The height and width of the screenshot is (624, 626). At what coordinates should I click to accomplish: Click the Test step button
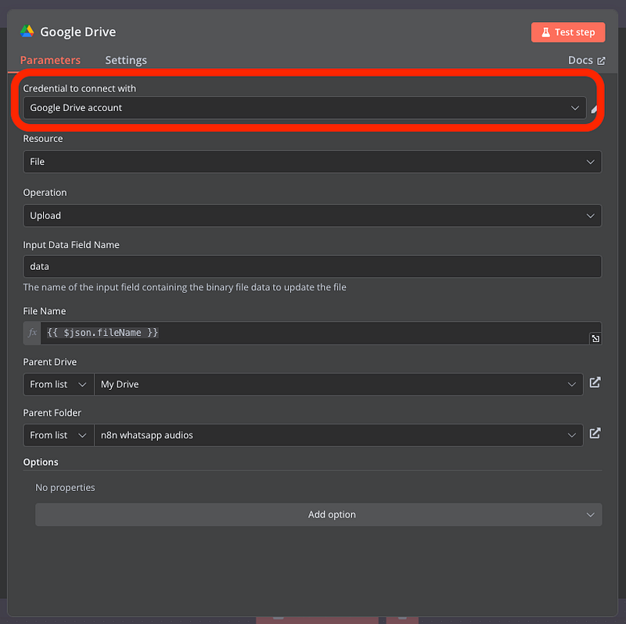tap(567, 32)
